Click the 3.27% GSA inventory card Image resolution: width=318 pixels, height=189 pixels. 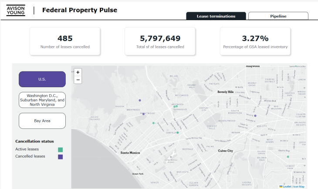pos(255,41)
